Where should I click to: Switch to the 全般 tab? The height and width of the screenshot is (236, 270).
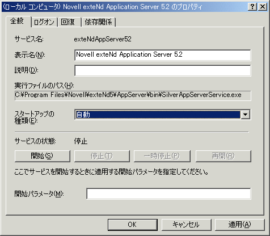pos(18,21)
